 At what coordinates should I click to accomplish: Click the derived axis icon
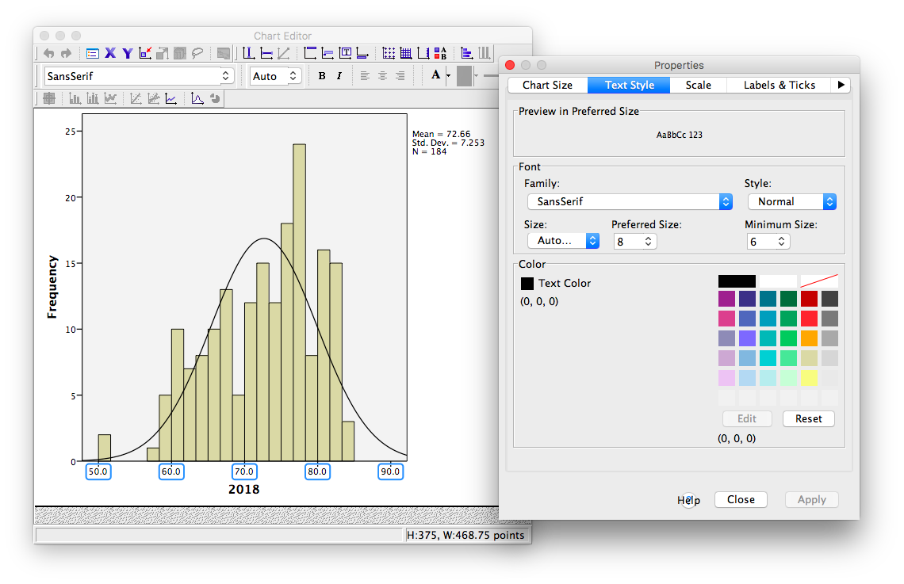tap(423, 54)
